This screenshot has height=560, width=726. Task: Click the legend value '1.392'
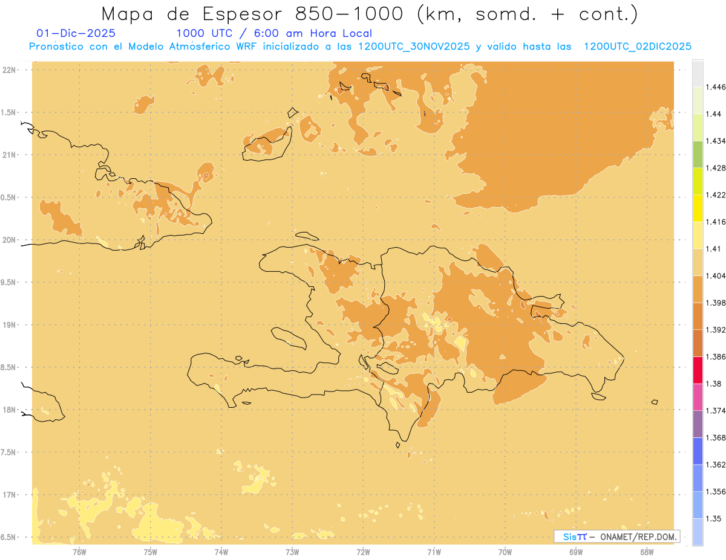tap(716, 330)
